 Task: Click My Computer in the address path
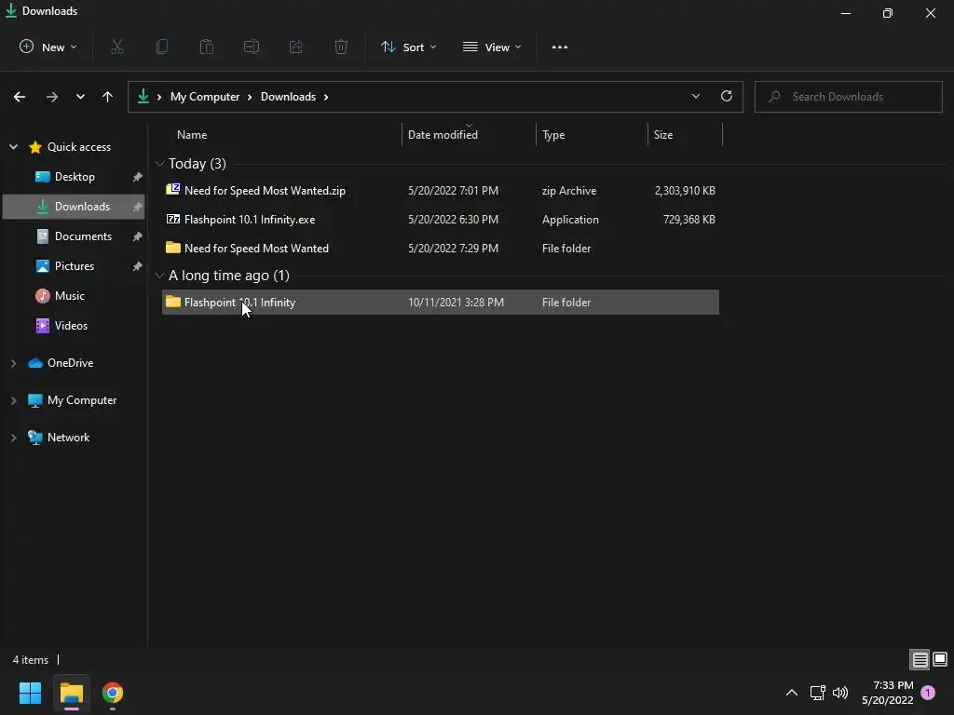(205, 97)
